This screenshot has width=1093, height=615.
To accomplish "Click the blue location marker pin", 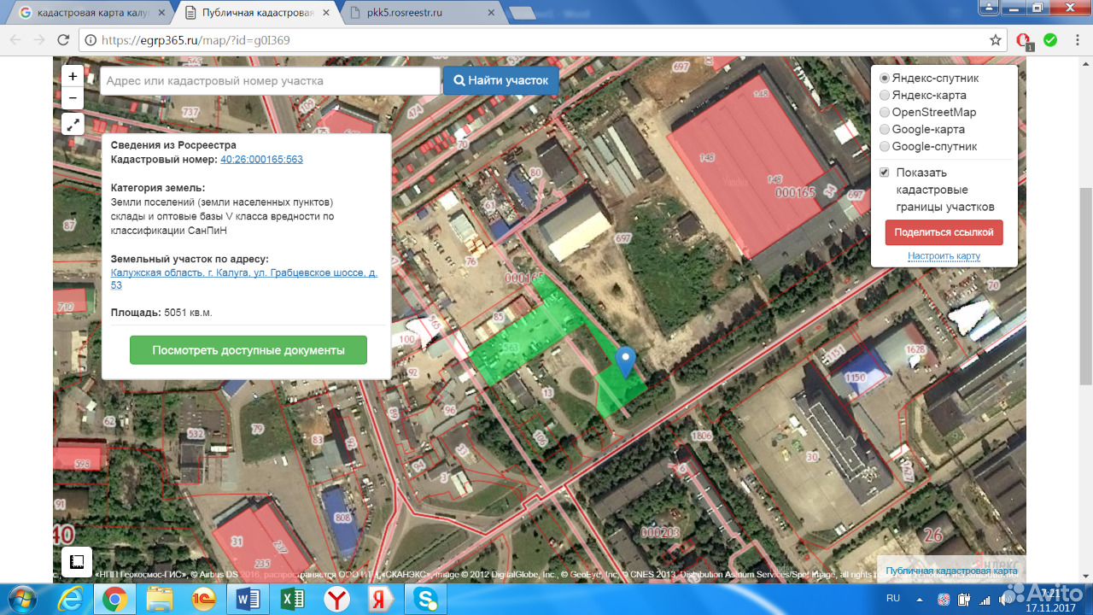I will coord(626,360).
